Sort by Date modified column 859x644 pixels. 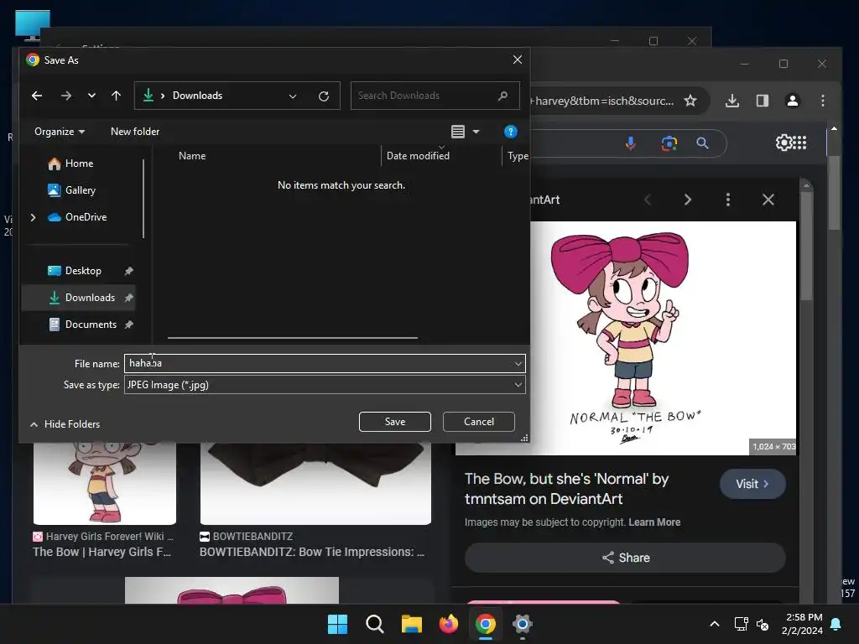418,155
